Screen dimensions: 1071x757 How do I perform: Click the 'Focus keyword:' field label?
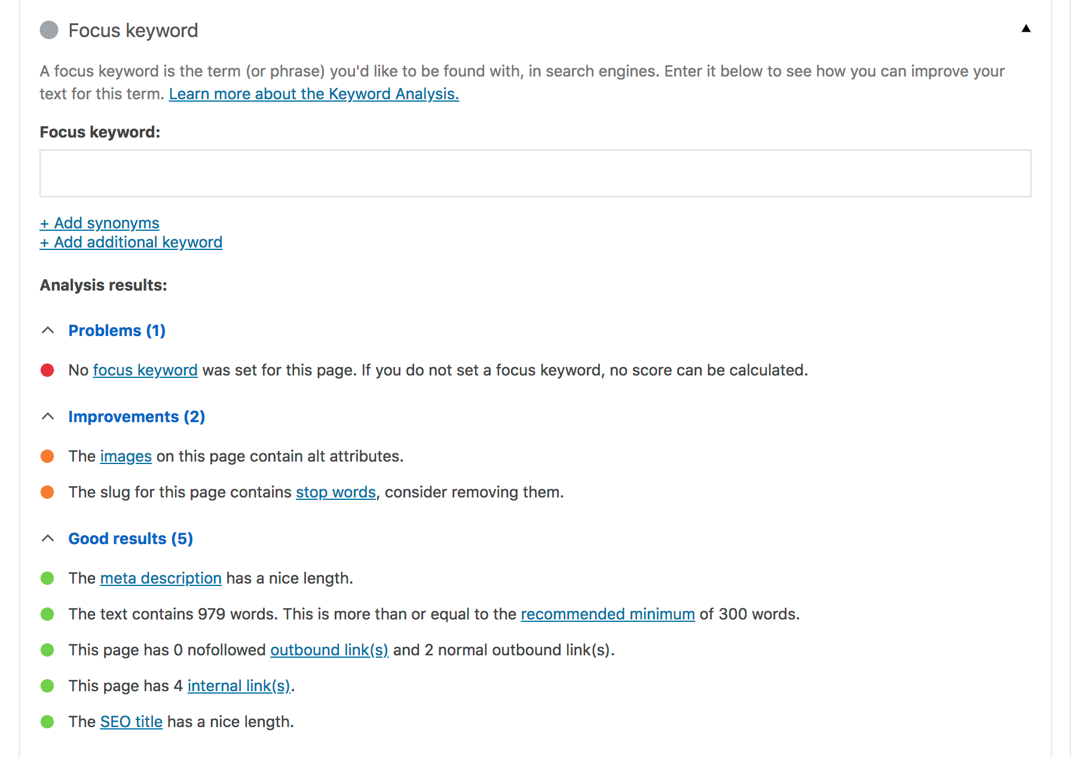point(100,132)
